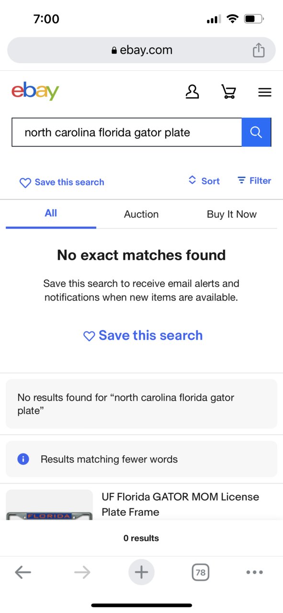The image size is (283, 613).
Task: Open UF Florida GATOR MOM License Plate Frame listing
Action: (181, 504)
